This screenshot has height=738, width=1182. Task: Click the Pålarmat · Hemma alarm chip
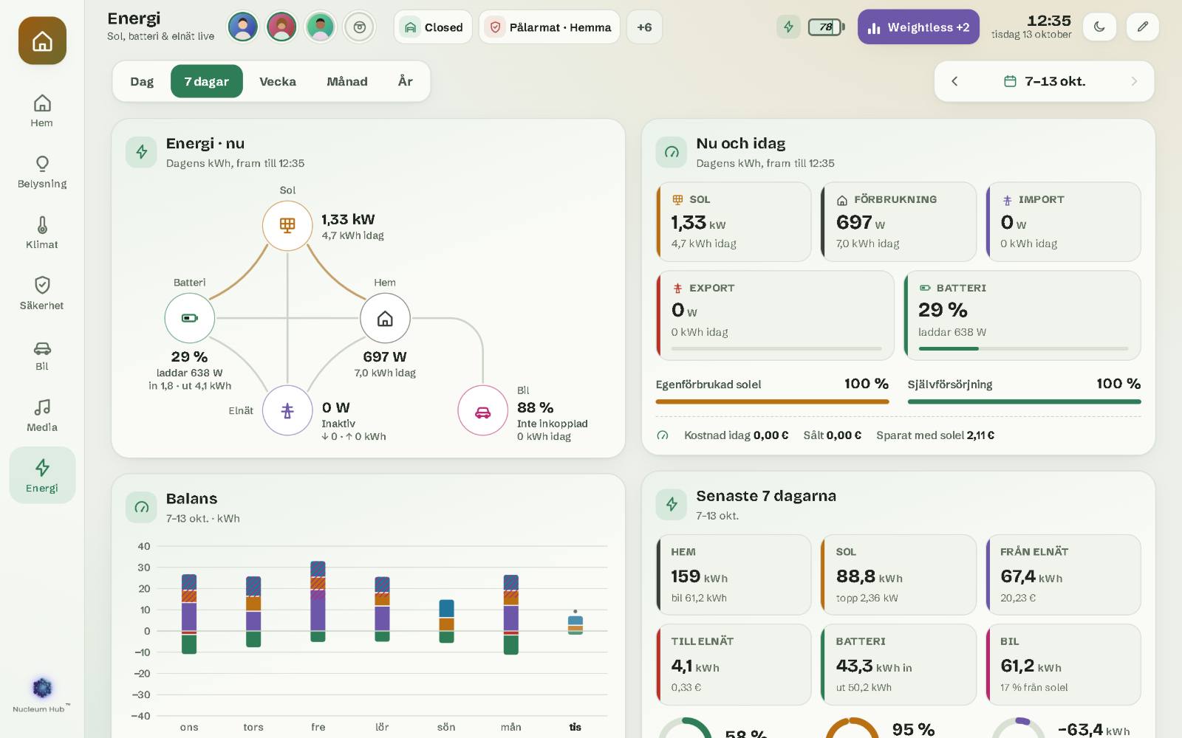[x=549, y=27]
